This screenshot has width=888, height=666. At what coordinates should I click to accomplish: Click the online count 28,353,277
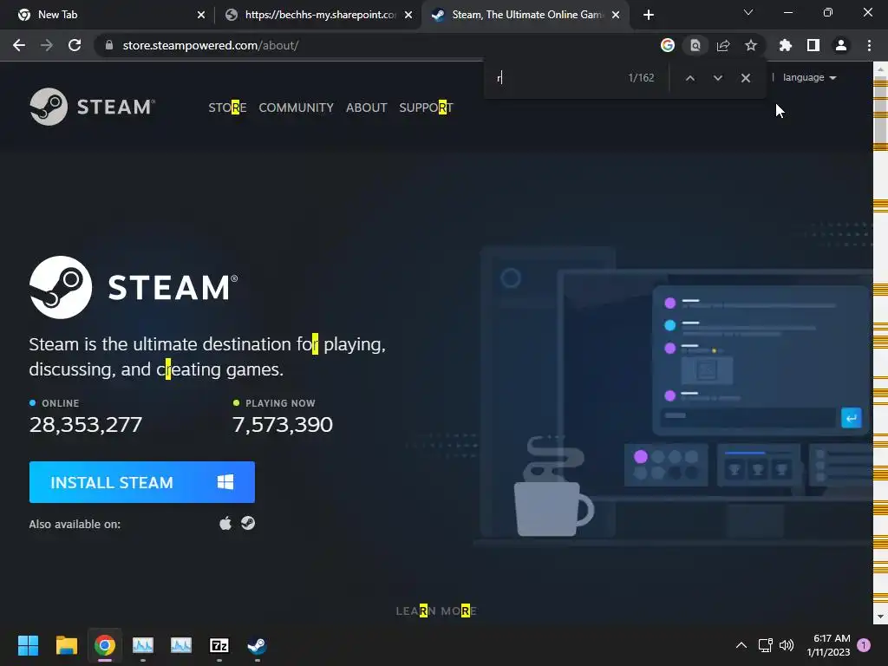click(x=86, y=424)
